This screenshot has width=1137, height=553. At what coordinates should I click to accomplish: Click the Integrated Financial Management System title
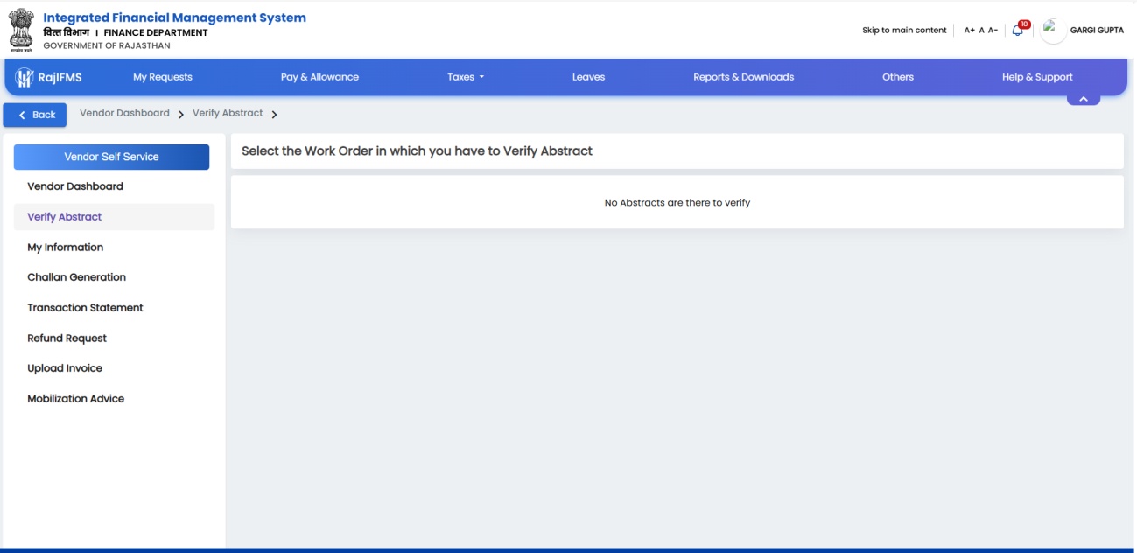pyautogui.click(x=175, y=17)
